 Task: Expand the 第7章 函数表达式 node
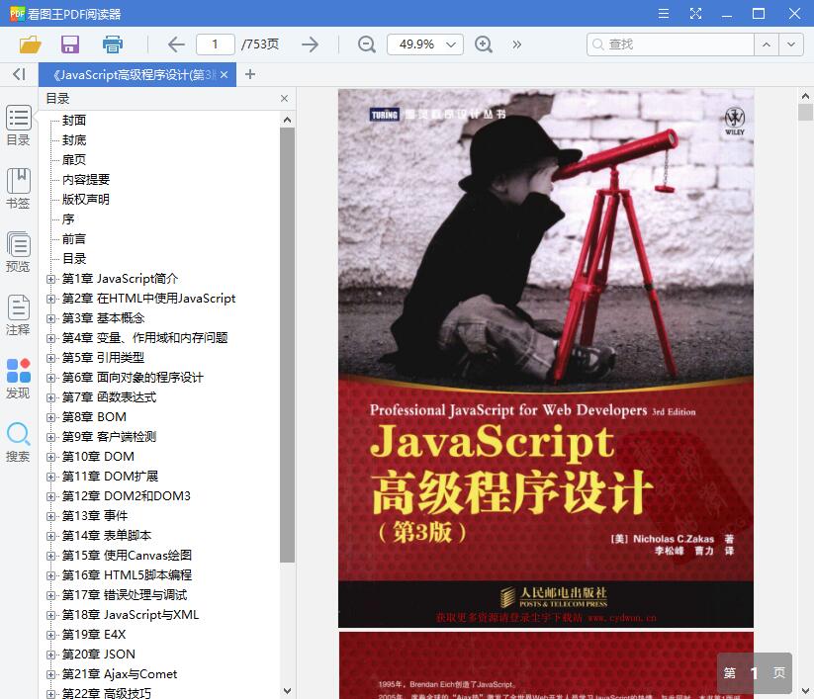click(x=50, y=397)
